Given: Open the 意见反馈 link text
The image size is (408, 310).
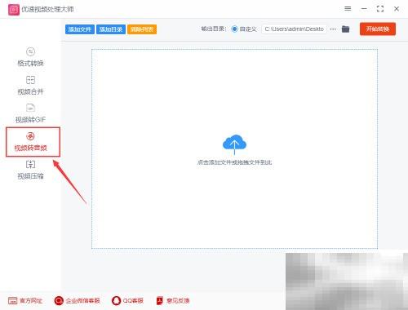Looking at the screenshot, I should click(x=178, y=301).
